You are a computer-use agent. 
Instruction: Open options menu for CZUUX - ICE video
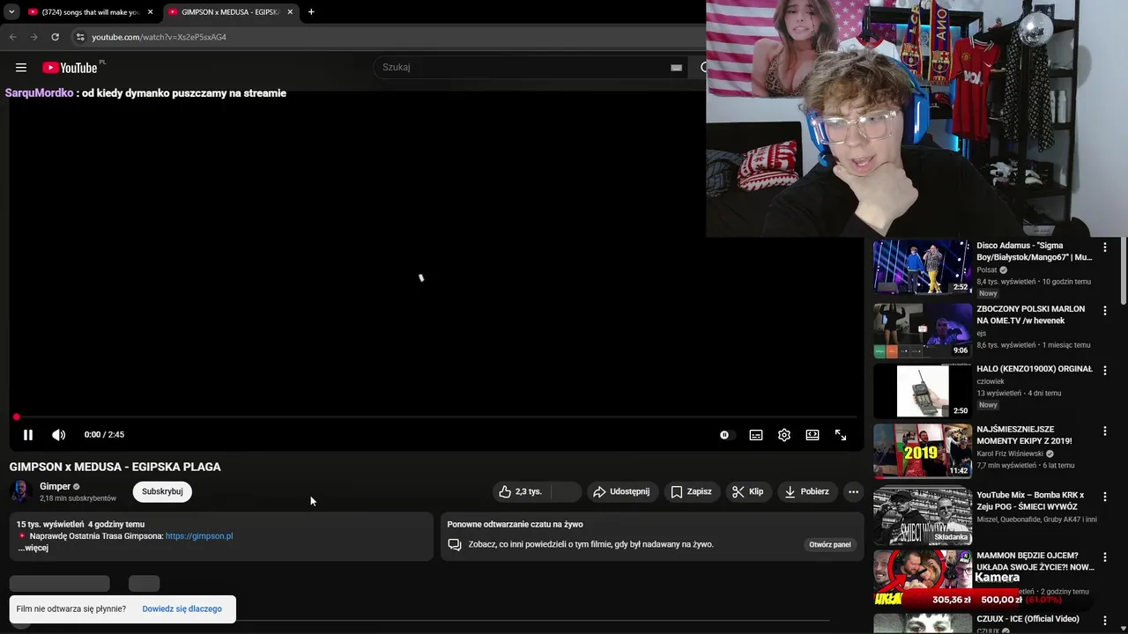click(x=1105, y=620)
